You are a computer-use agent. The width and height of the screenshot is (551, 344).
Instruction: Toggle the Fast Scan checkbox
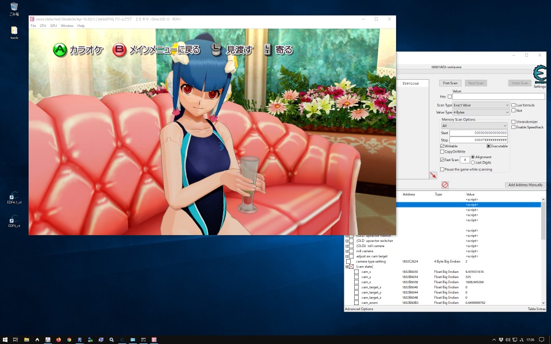tap(442, 160)
